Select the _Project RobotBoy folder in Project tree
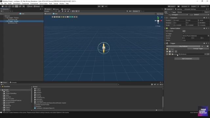This screenshot has width=210, height=118. click(11, 93)
